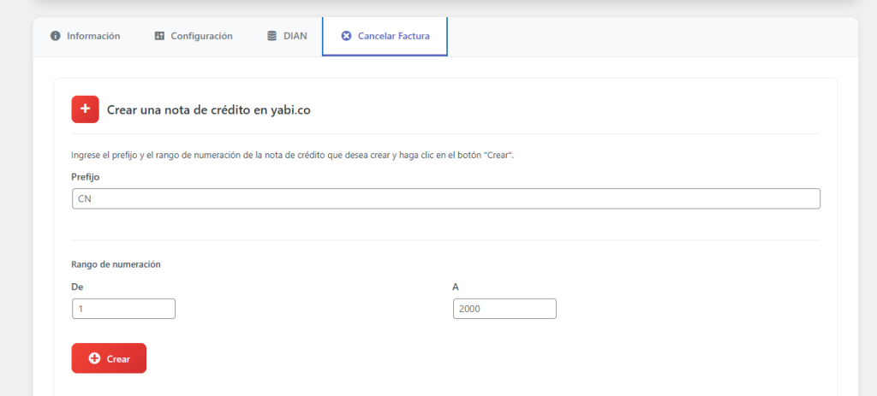Click the Prefijo field label
Screen dimensions: 877x396
(86, 176)
